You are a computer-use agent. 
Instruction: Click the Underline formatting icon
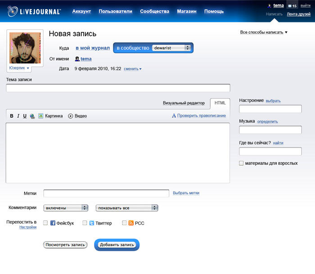(x=25, y=116)
